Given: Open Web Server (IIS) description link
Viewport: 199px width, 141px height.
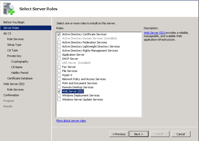Looking at the screenshot, I should pos(154,33).
